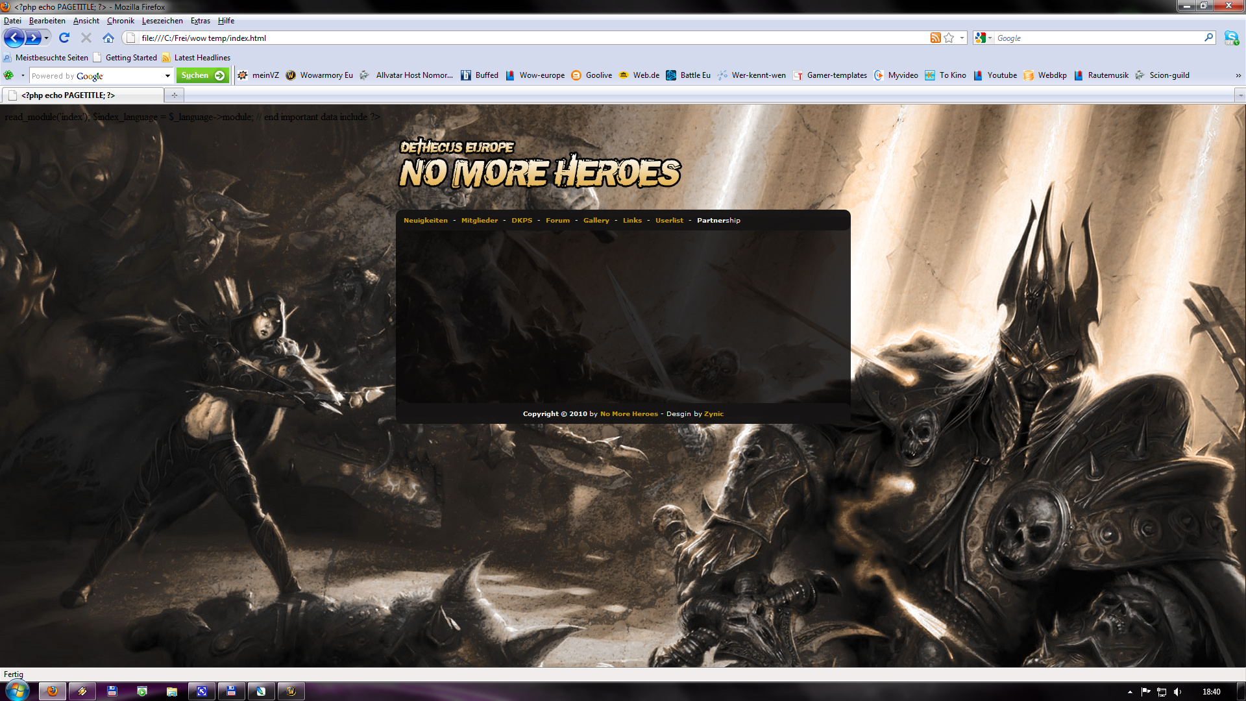Go back using the Back arrow button
The image size is (1246, 701).
(14, 38)
